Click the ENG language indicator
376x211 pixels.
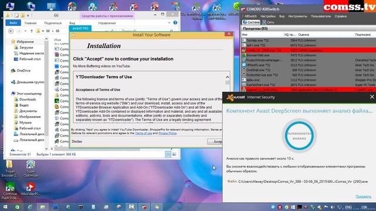tap(348, 207)
